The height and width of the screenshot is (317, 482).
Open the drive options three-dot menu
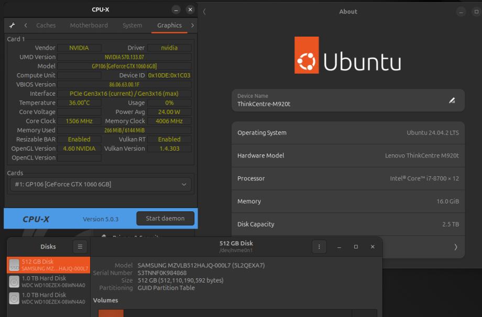(320, 246)
